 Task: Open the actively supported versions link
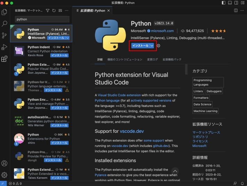151,100
